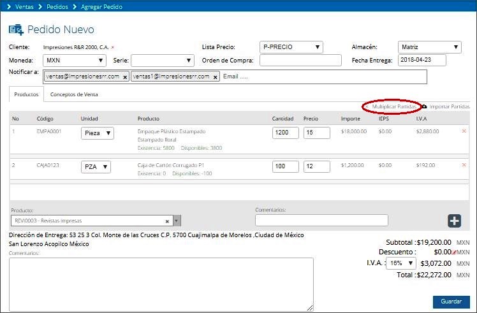Change unit PZA dropdown in row 2
Screen dimensions: 477x313
pos(96,166)
